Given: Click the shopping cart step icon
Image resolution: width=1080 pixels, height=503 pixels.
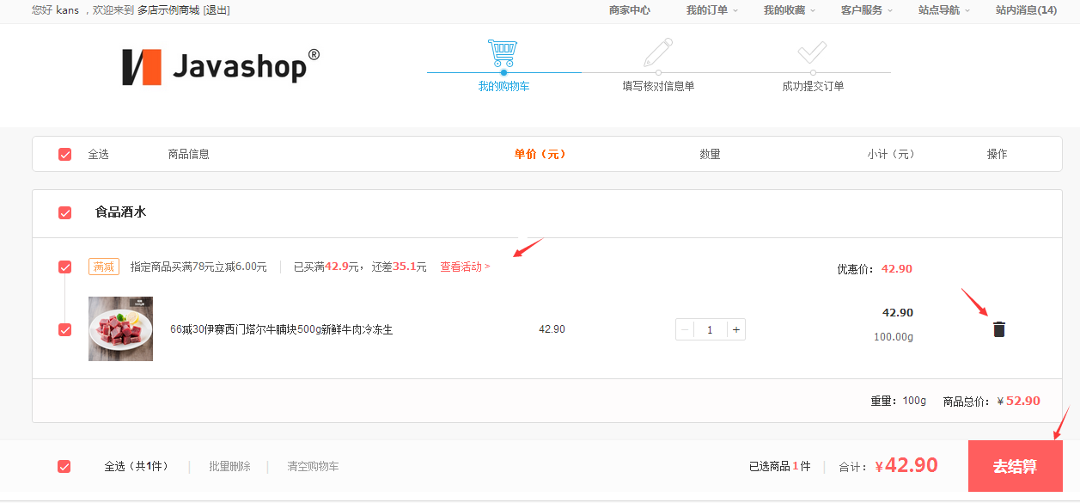Looking at the screenshot, I should [x=503, y=53].
